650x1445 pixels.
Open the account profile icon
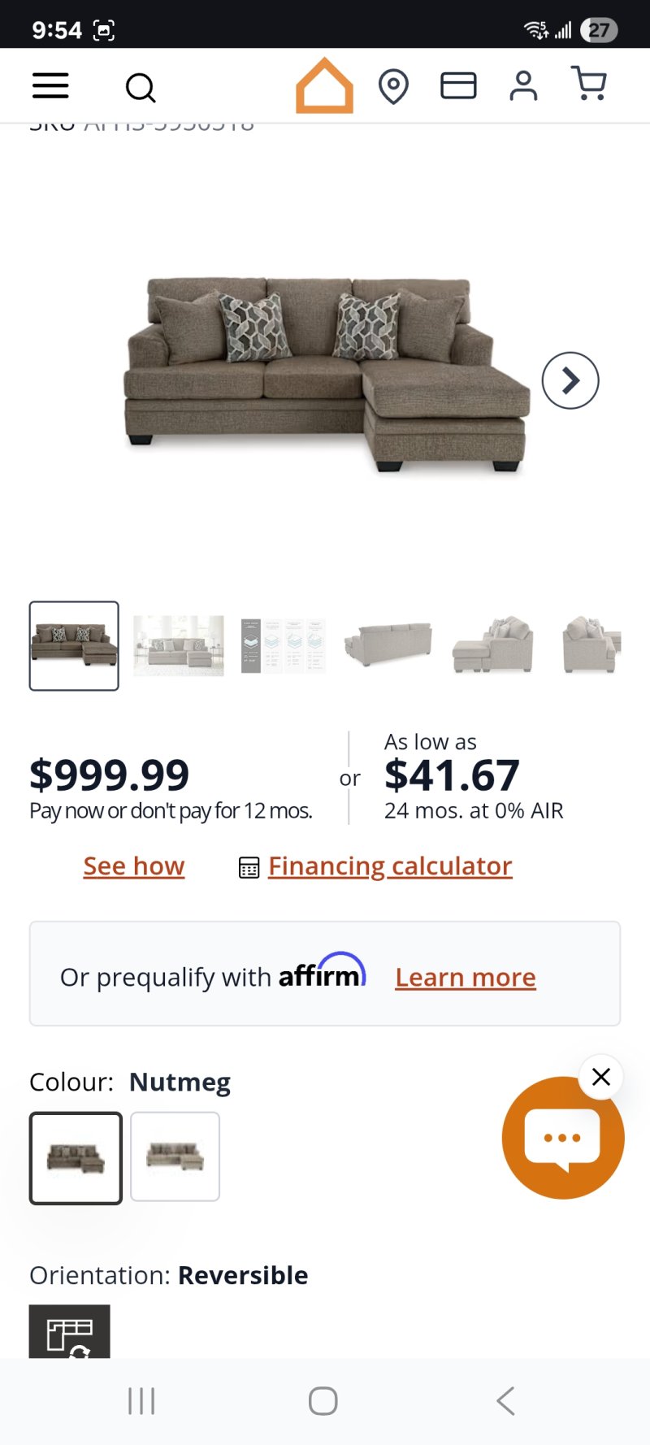[523, 85]
